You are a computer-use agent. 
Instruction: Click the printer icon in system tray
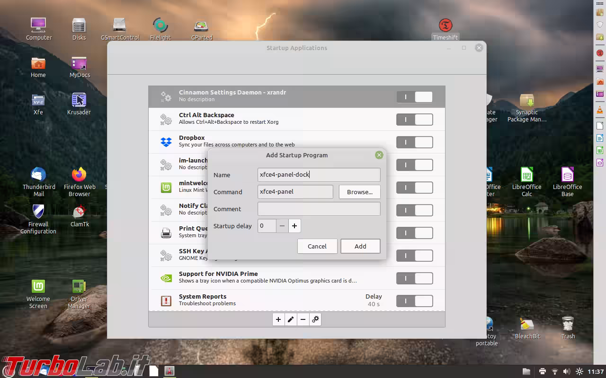click(543, 371)
